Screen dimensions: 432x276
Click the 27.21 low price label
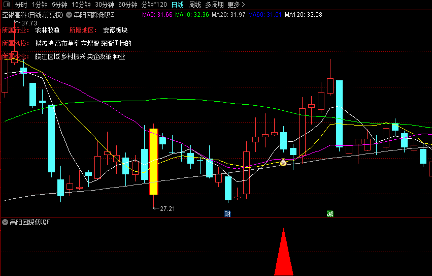(x=167, y=209)
